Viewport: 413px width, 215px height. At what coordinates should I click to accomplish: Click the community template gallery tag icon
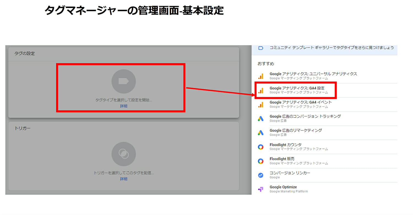pos(261,48)
